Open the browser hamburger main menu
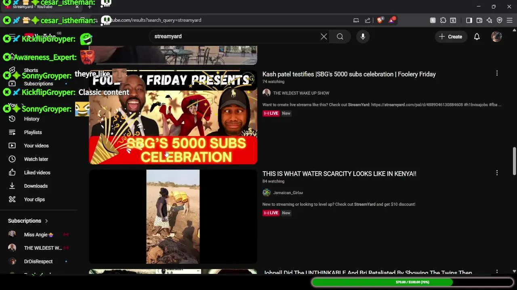 tap(510, 20)
